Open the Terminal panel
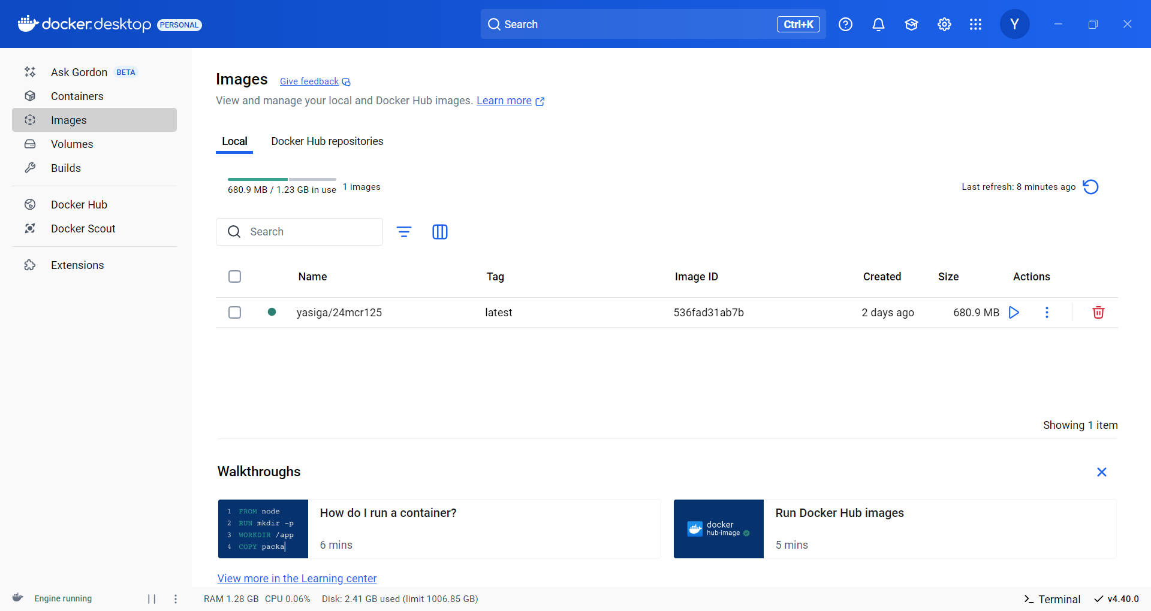 [x=1052, y=599]
